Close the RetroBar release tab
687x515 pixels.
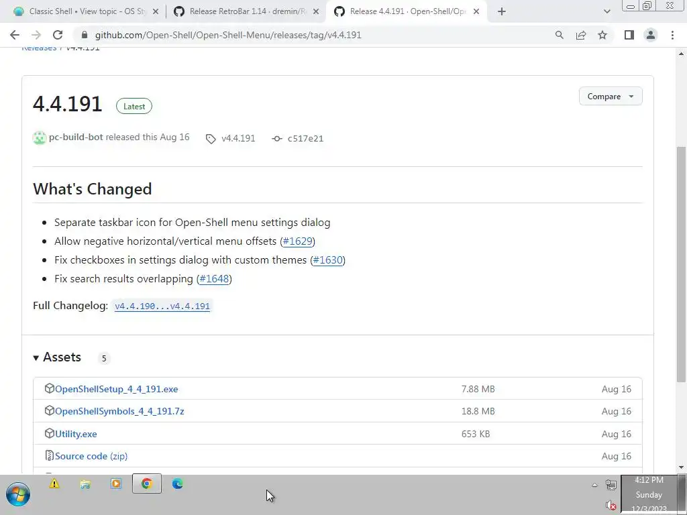(316, 11)
